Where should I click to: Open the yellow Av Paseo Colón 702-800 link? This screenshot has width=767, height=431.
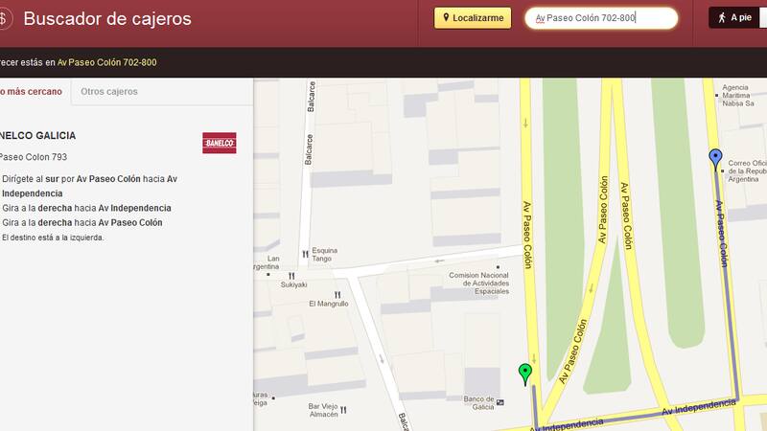tap(106, 62)
